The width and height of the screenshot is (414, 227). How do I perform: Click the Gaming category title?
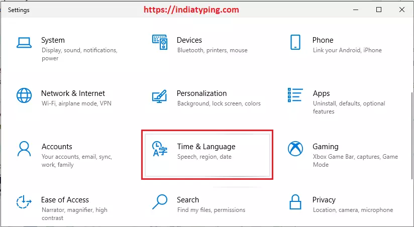(x=325, y=147)
